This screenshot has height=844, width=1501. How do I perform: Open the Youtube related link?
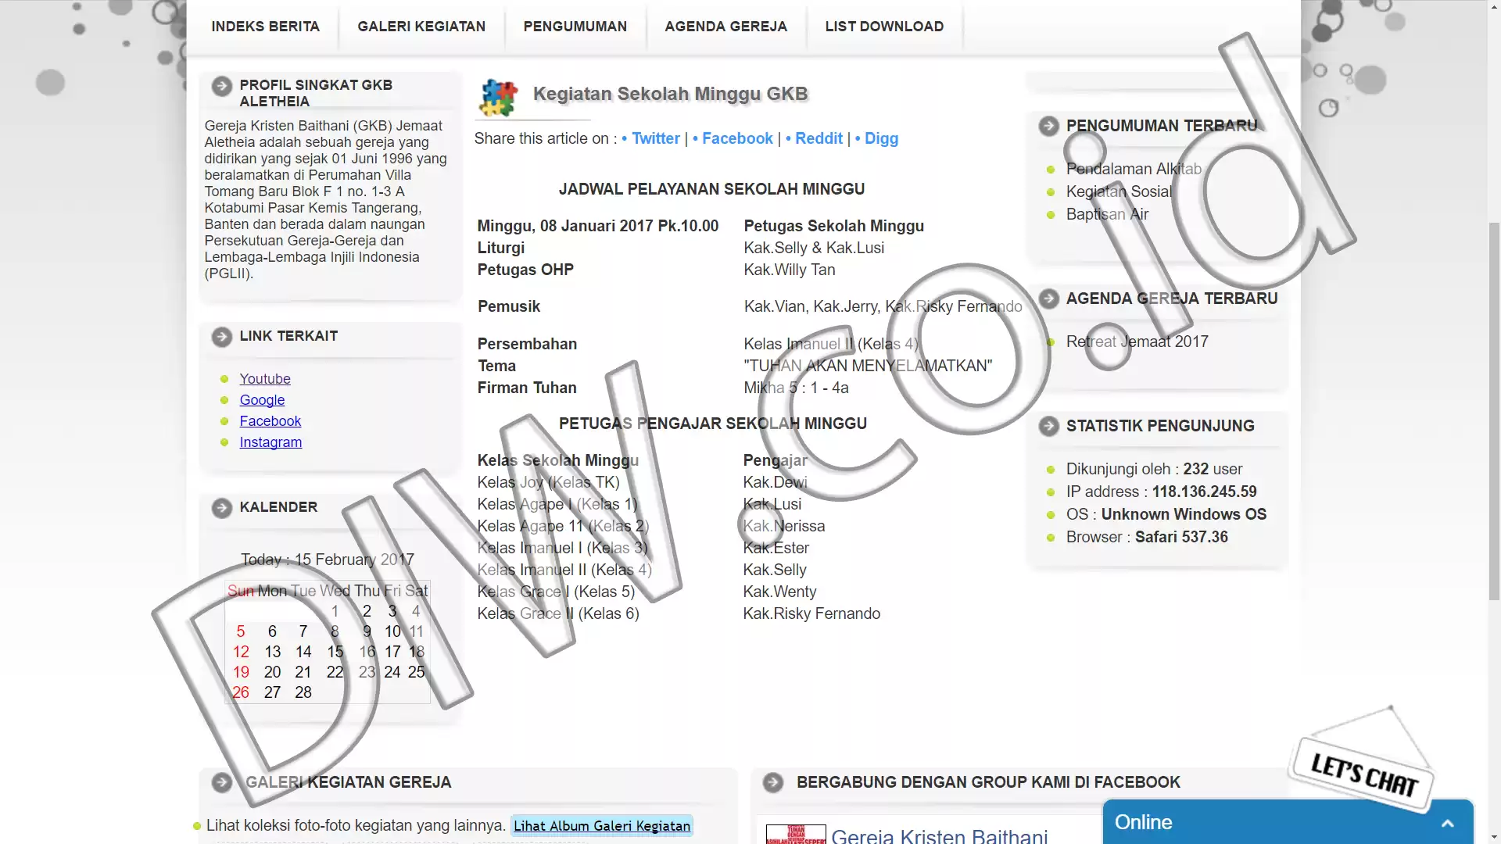pyautogui.click(x=265, y=379)
